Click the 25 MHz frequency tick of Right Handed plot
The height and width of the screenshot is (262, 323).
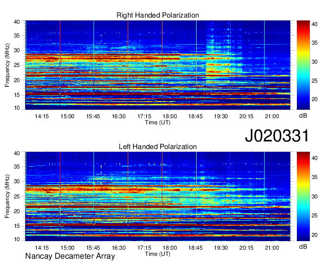pyautogui.click(x=17, y=65)
